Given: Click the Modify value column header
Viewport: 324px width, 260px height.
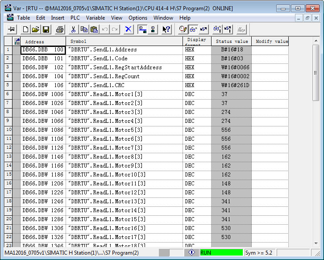Looking at the screenshot, I should click(270, 42).
